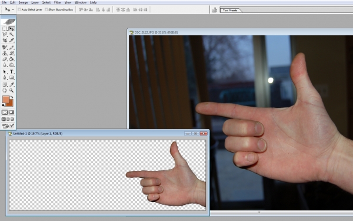Enable the Show Bounding Box checkbox
Viewport: 353px width, 221px height.
point(46,9)
